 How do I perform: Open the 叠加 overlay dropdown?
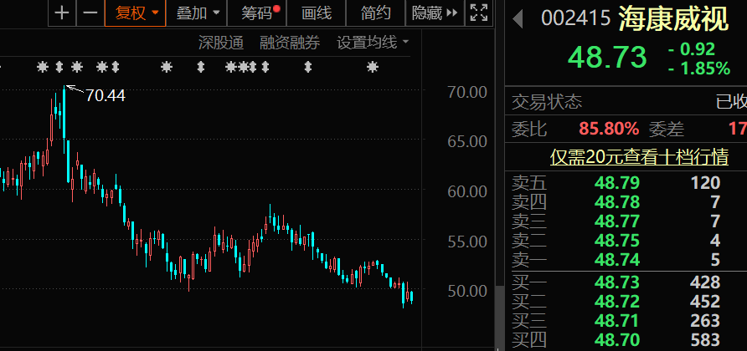click(198, 13)
